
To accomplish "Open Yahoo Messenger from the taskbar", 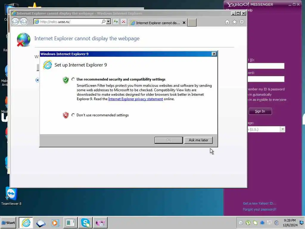I will tap(100, 222).
